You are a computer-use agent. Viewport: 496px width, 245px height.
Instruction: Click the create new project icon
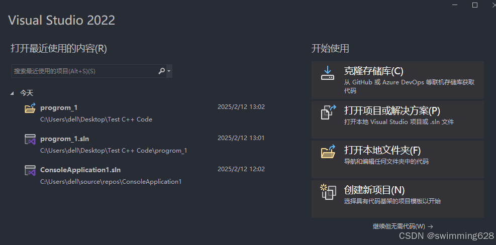(x=328, y=192)
